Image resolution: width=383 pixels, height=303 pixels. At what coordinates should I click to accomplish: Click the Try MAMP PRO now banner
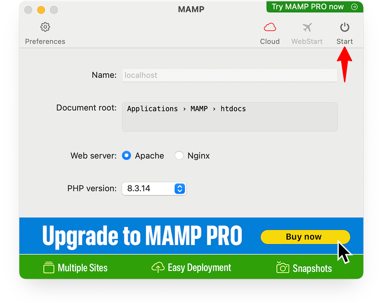(314, 7)
